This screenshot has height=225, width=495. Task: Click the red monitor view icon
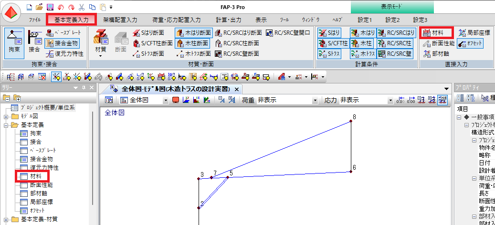(x=176, y=100)
